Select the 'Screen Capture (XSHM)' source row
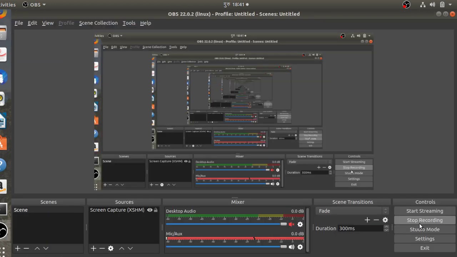This screenshot has height=257, width=457. (x=124, y=210)
